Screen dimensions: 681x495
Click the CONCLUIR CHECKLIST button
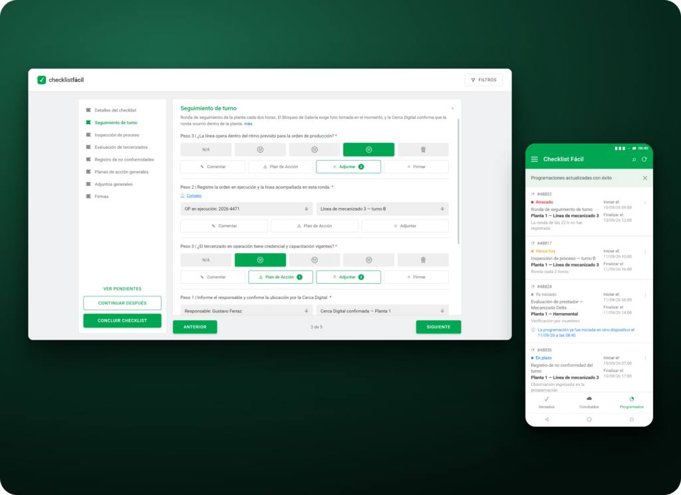coord(122,321)
